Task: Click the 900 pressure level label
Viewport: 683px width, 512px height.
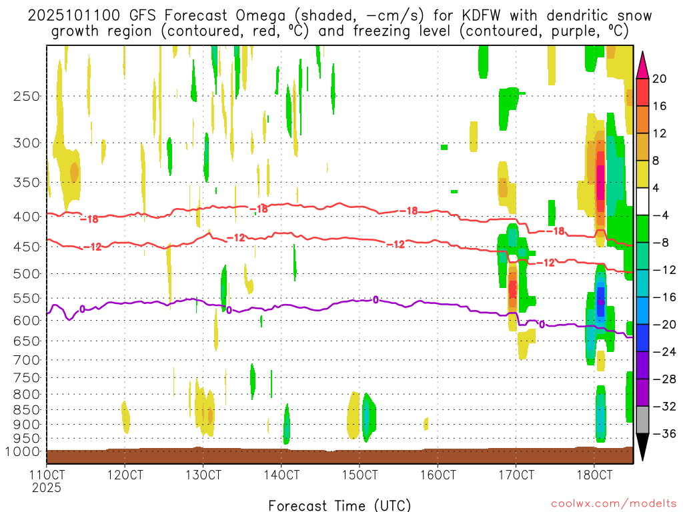Action: [x=27, y=425]
